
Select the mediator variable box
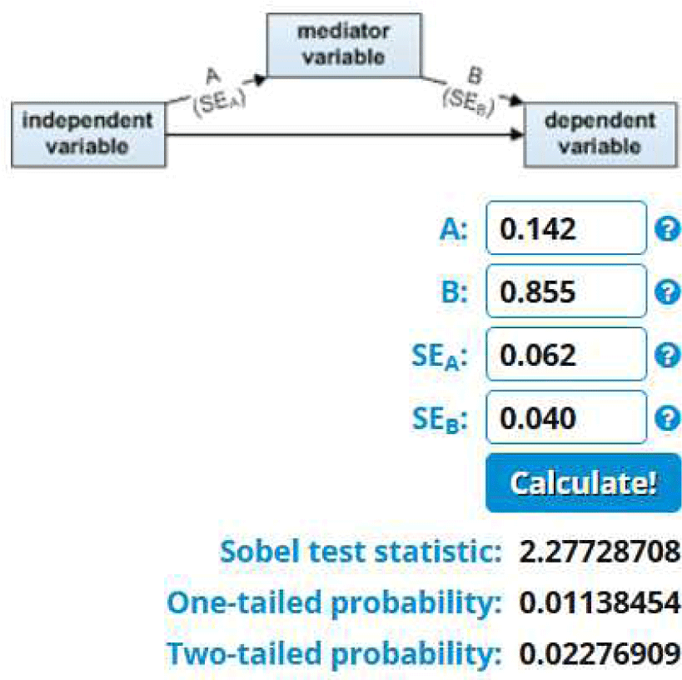pos(341,47)
